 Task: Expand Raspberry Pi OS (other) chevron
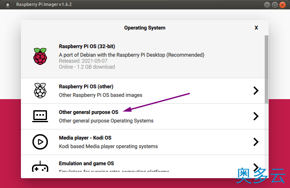pyautogui.click(x=256, y=91)
